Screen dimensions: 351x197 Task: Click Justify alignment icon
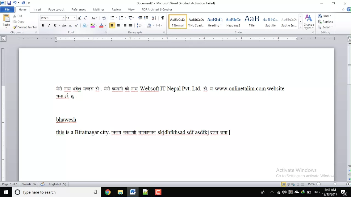point(131,25)
